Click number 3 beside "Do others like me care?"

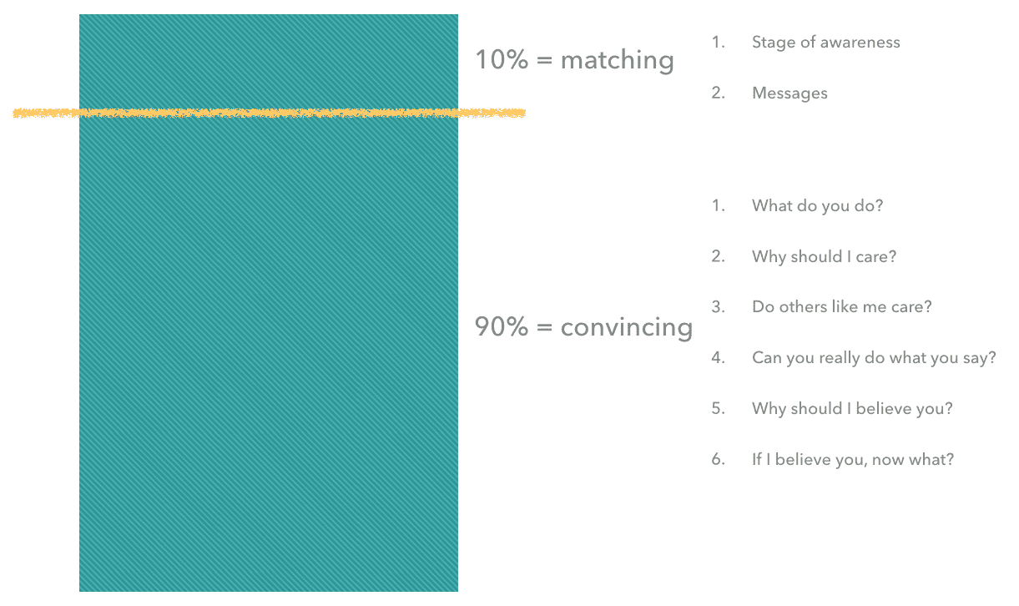(718, 307)
